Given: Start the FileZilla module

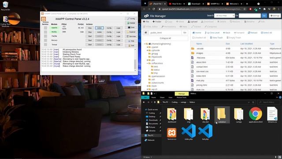Looking at the screenshot, I should tap(90, 36).
